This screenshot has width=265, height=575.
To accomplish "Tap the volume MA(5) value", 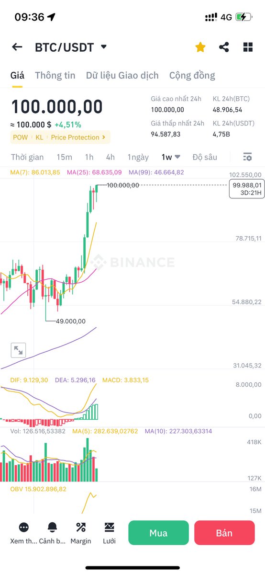I will point(105,431).
